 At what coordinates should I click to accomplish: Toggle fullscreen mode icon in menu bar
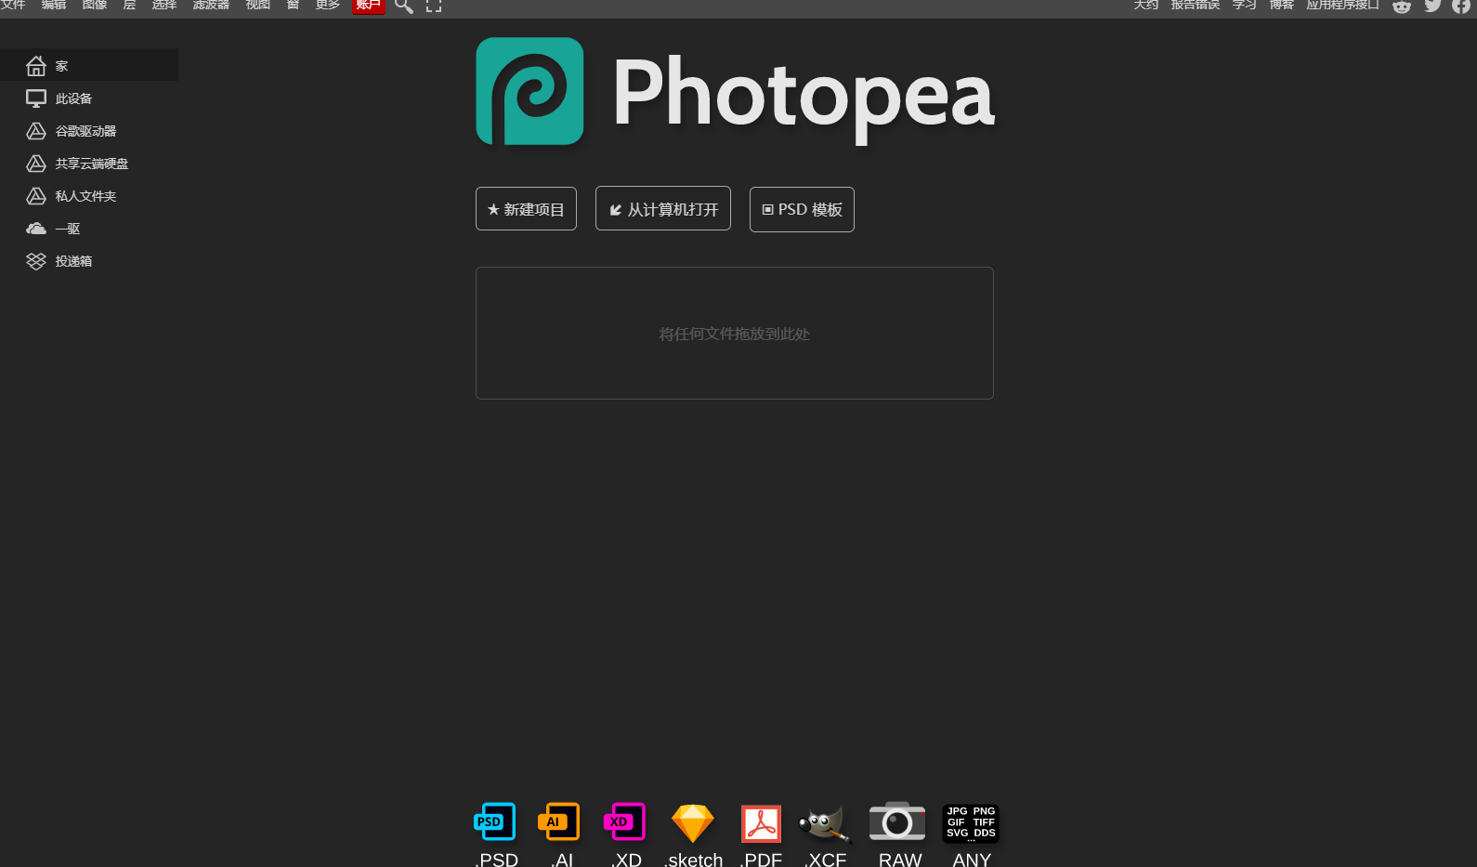[x=434, y=6]
